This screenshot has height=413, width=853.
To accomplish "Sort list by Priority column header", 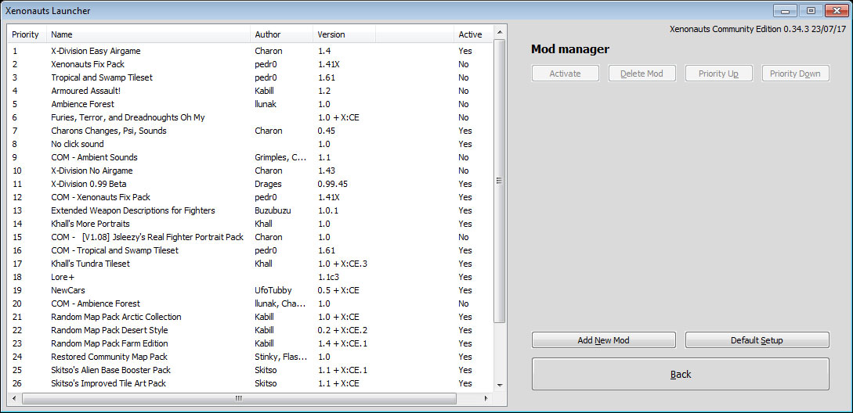I will (x=27, y=34).
